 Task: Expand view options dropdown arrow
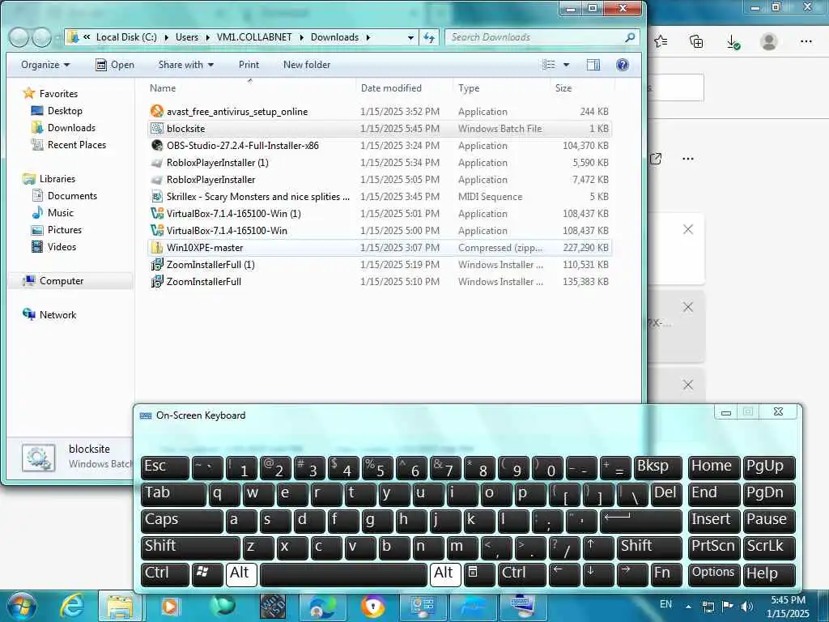tap(566, 65)
